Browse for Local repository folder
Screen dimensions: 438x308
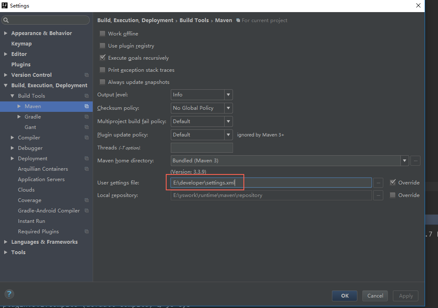[x=378, y=195]
